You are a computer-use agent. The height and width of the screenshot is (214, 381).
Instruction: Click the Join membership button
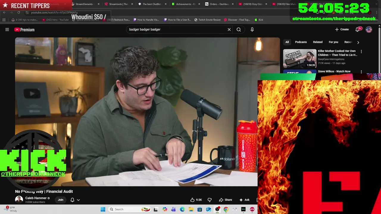[60, 200]
